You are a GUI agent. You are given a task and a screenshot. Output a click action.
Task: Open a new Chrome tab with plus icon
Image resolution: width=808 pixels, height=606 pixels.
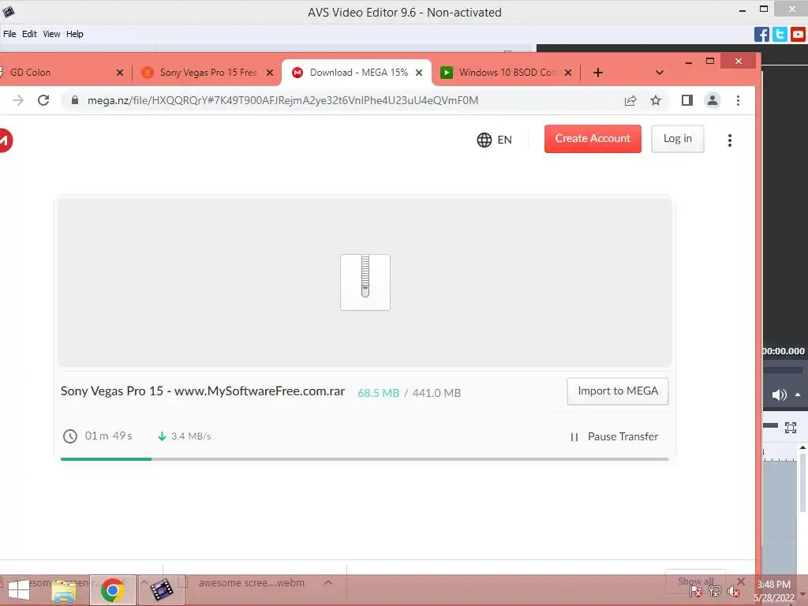pyautogui.click(x=598, y=73)
